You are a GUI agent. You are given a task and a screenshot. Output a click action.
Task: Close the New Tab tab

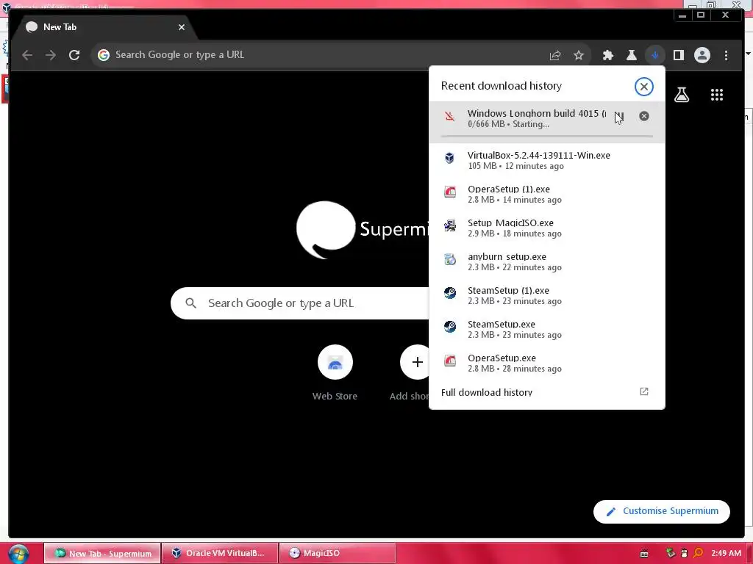[182, 27]
